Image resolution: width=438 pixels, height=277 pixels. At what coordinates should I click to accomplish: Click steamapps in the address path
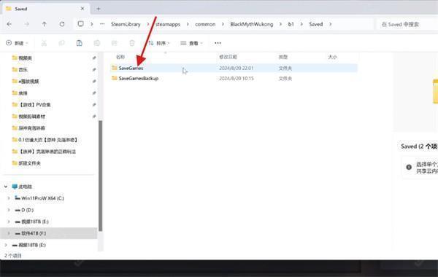pyautogui.click(x=168, y=24)
